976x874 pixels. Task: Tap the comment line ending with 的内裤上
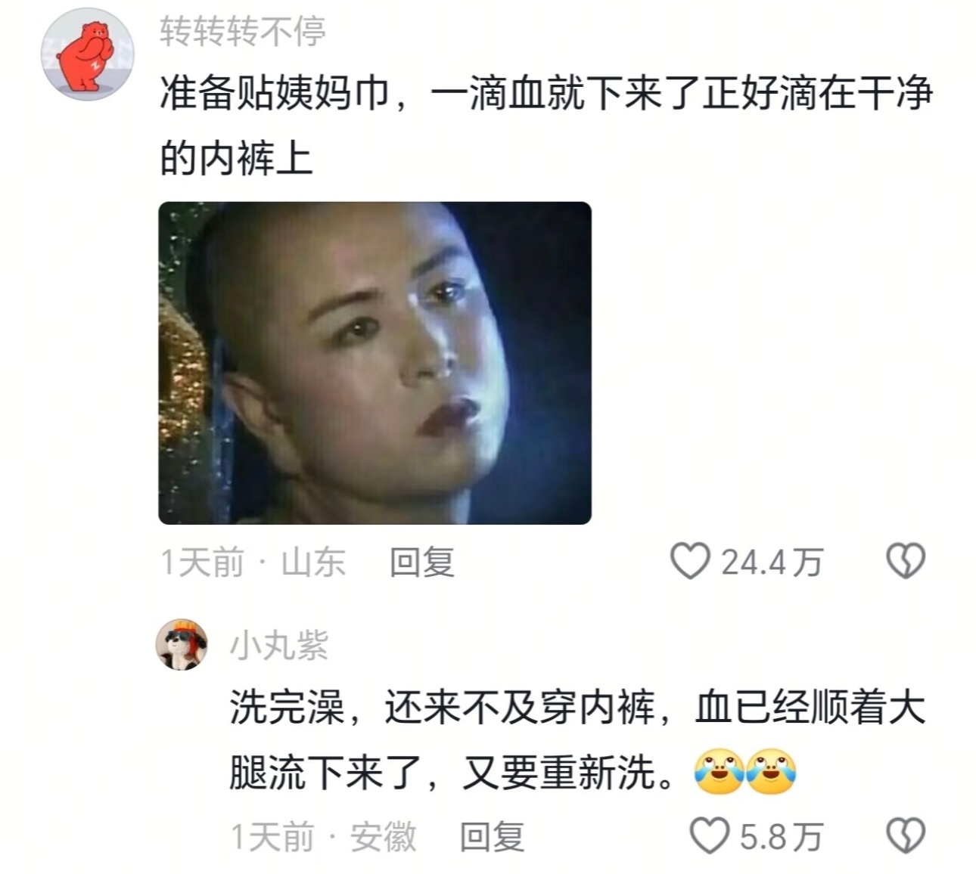[236, 158]
